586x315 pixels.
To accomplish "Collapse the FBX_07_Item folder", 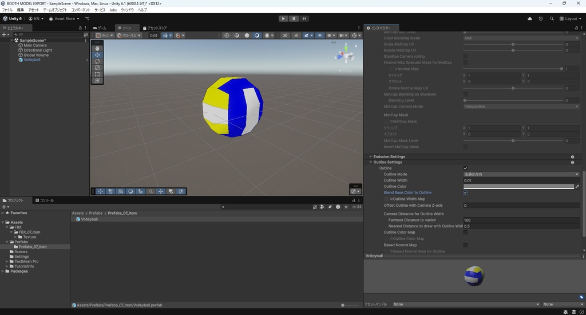I will pyautogui.click(x=11, y=233).
